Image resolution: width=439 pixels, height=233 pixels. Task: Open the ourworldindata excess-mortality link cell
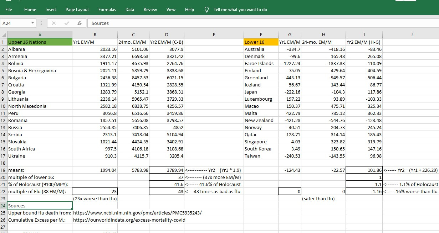pos(129,220)
